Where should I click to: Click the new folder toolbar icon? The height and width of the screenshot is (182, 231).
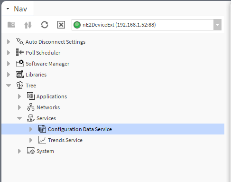tap(11, 25)
